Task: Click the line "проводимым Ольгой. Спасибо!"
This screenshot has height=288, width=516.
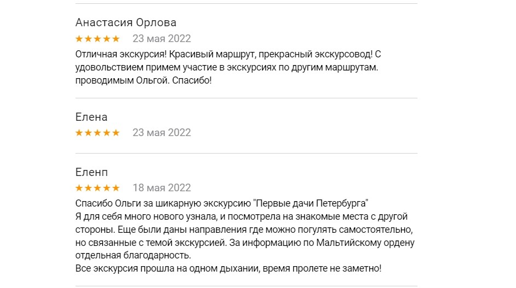Action: [x=143, y=80]
